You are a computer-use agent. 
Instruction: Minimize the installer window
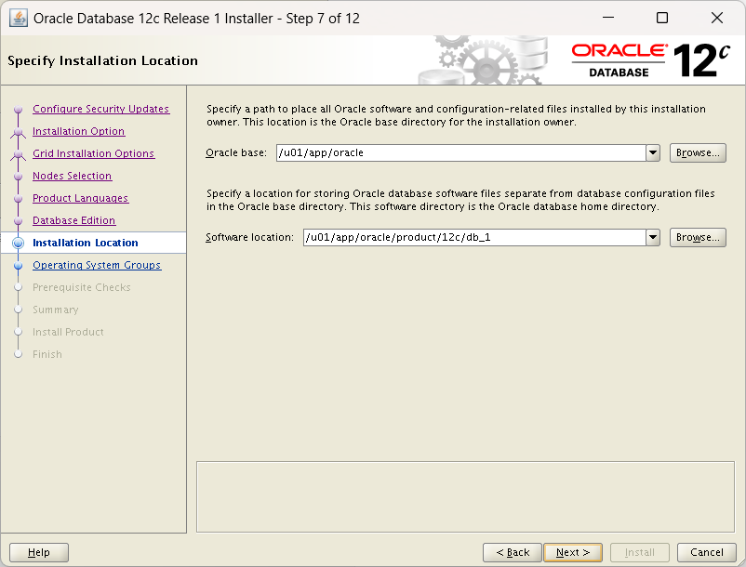[608, 18]
